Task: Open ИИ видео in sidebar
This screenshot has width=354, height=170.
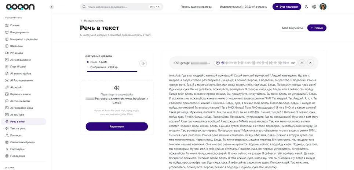Action: 17,53
